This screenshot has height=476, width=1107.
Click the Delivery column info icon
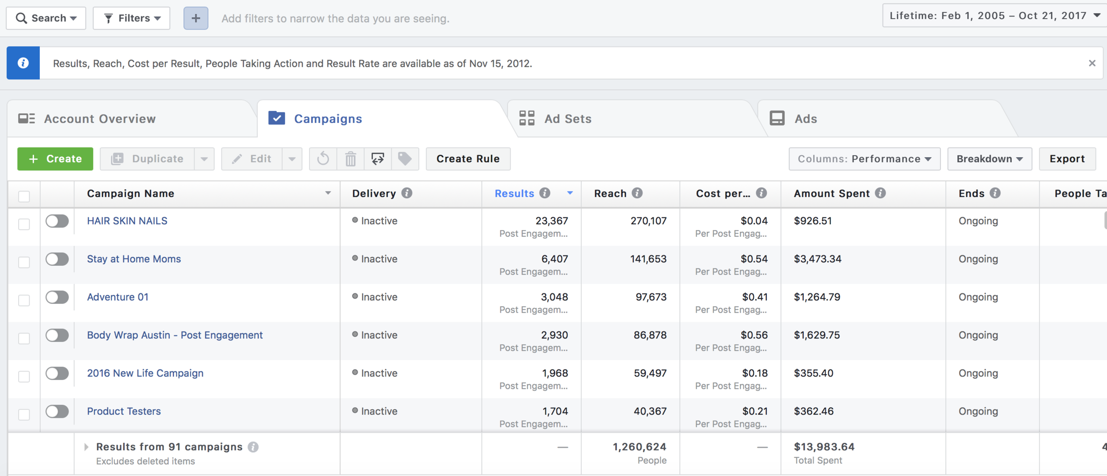(407, 193)
